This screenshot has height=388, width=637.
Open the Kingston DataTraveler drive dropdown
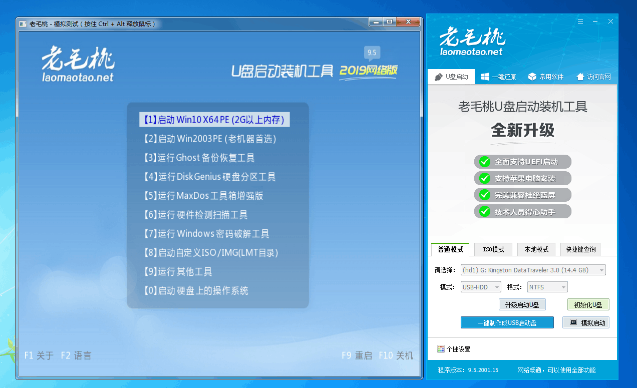click(x=533, y=270)
